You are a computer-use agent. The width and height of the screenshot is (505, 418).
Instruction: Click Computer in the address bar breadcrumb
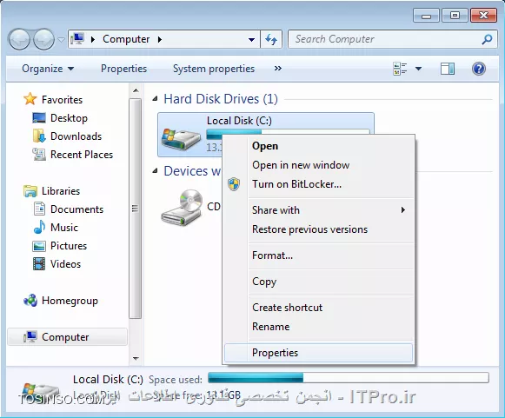click(126, 39)
